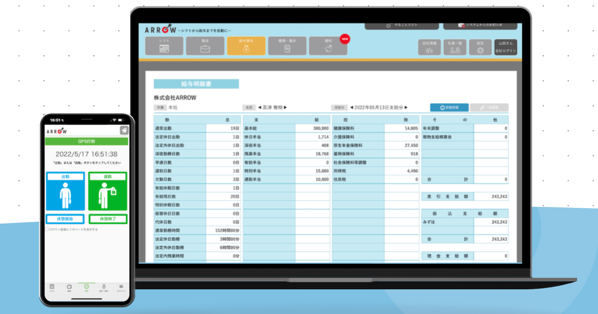The image size is (598, 314).
Task: Open 会社情報 company info
Action: pos(429,47)
